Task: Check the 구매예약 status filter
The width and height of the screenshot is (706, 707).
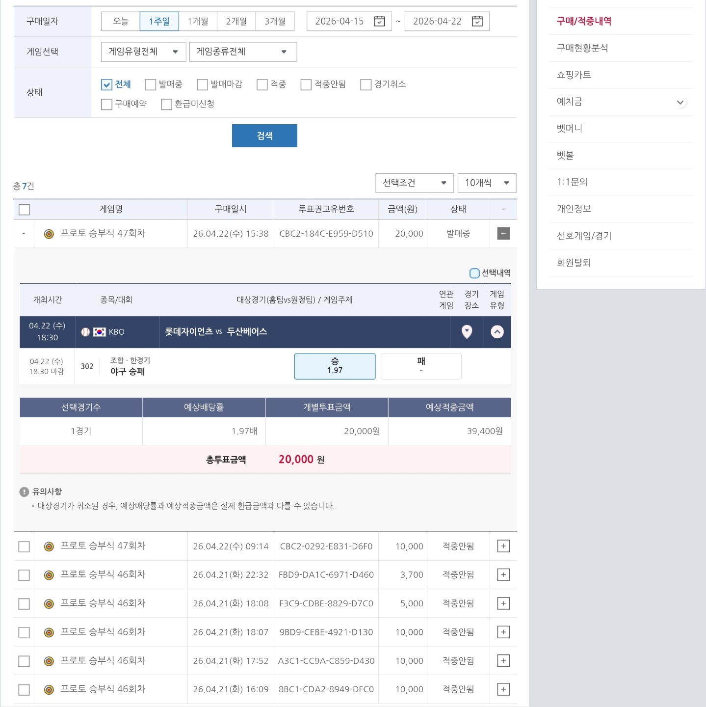Action: pos(106,104)
